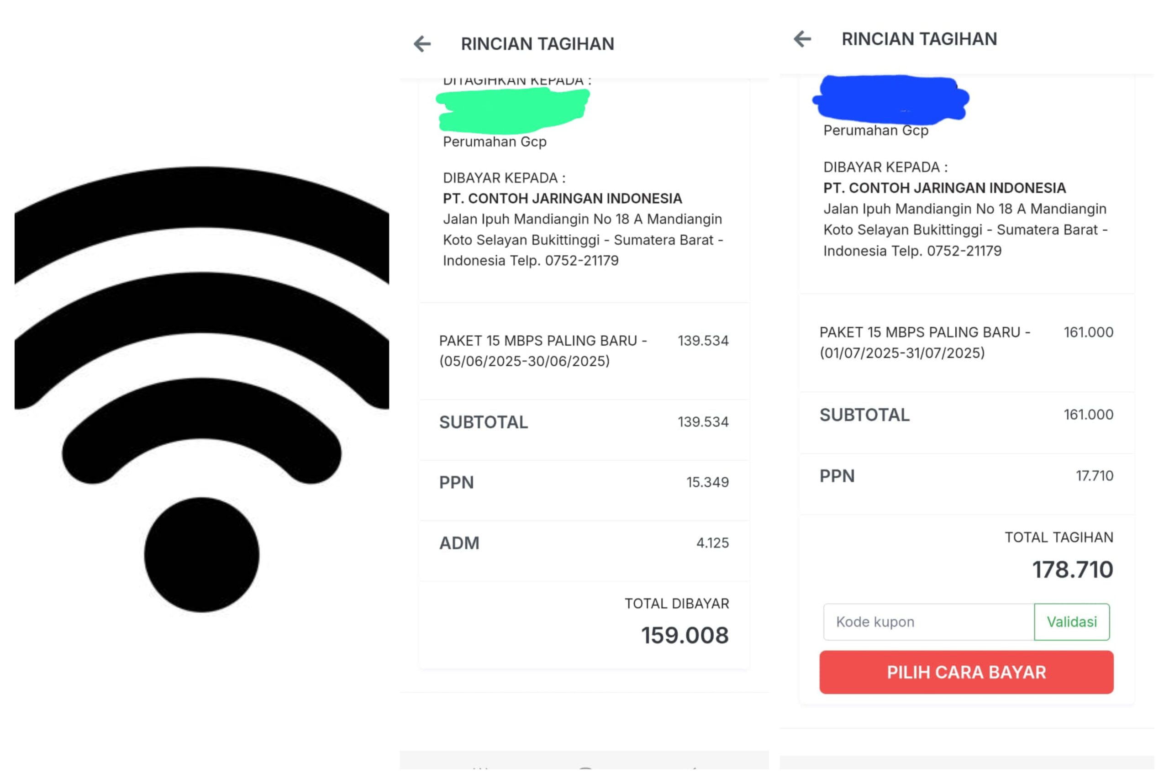
Task: Select the package line dated 01/07/2025-31/07/2025
Action: (x=924, y=342)
